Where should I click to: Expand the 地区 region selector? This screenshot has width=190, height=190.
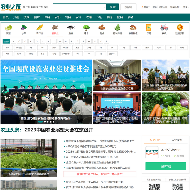coord(145,7)
